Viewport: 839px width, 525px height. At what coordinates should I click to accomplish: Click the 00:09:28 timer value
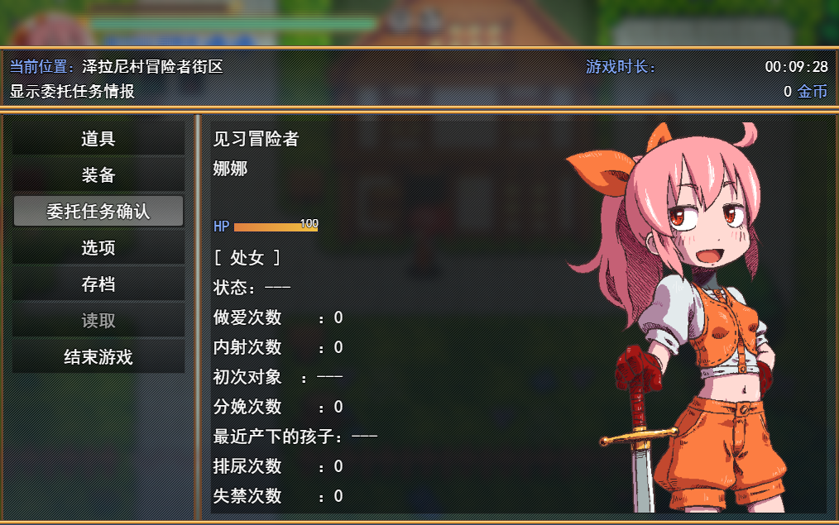[x=796, y=66]
